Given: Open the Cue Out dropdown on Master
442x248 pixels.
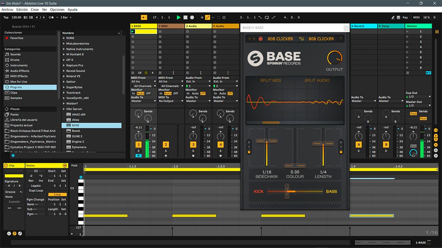Looking at the screenshot, I should (419, 97).
